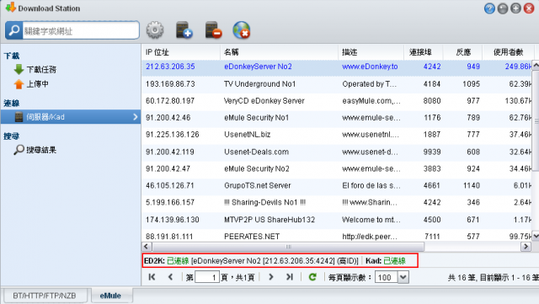Refresh the server list

coord(312,277)
